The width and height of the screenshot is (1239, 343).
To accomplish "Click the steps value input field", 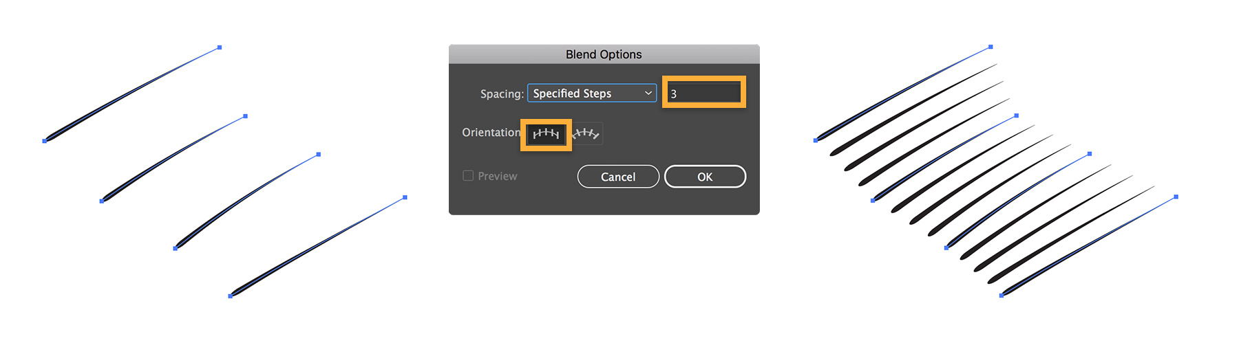I will [x=704, y=93].
